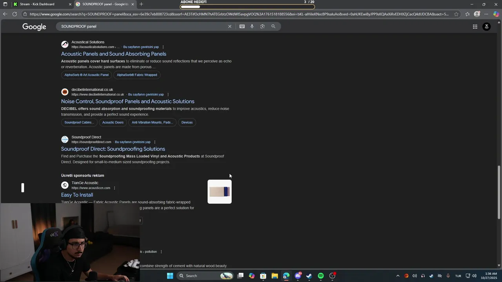502x282 pixels.
Task: Open File Explorer from the taskbar
Action: tap(275, 276)
